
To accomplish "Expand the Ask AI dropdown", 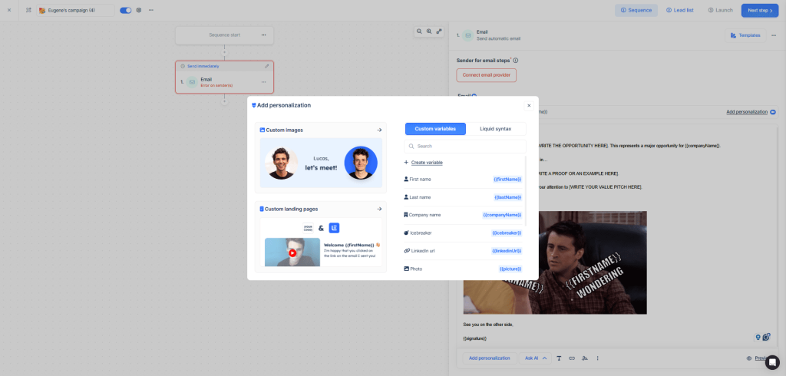I will 535,358.
